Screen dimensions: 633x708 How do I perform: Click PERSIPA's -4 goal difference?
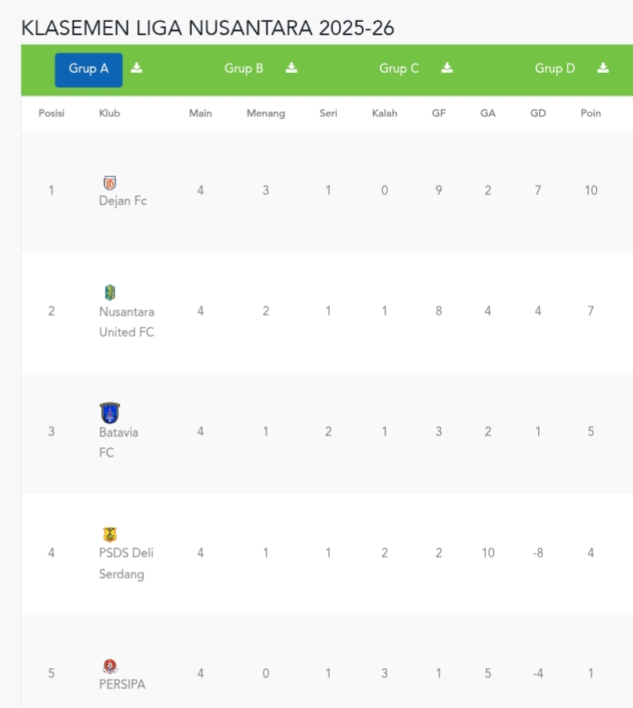click(538, 674)
